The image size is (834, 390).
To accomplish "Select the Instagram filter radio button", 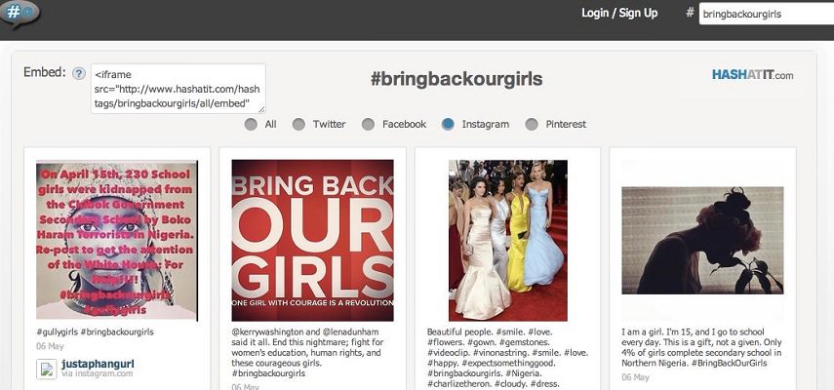I will 448,125.
